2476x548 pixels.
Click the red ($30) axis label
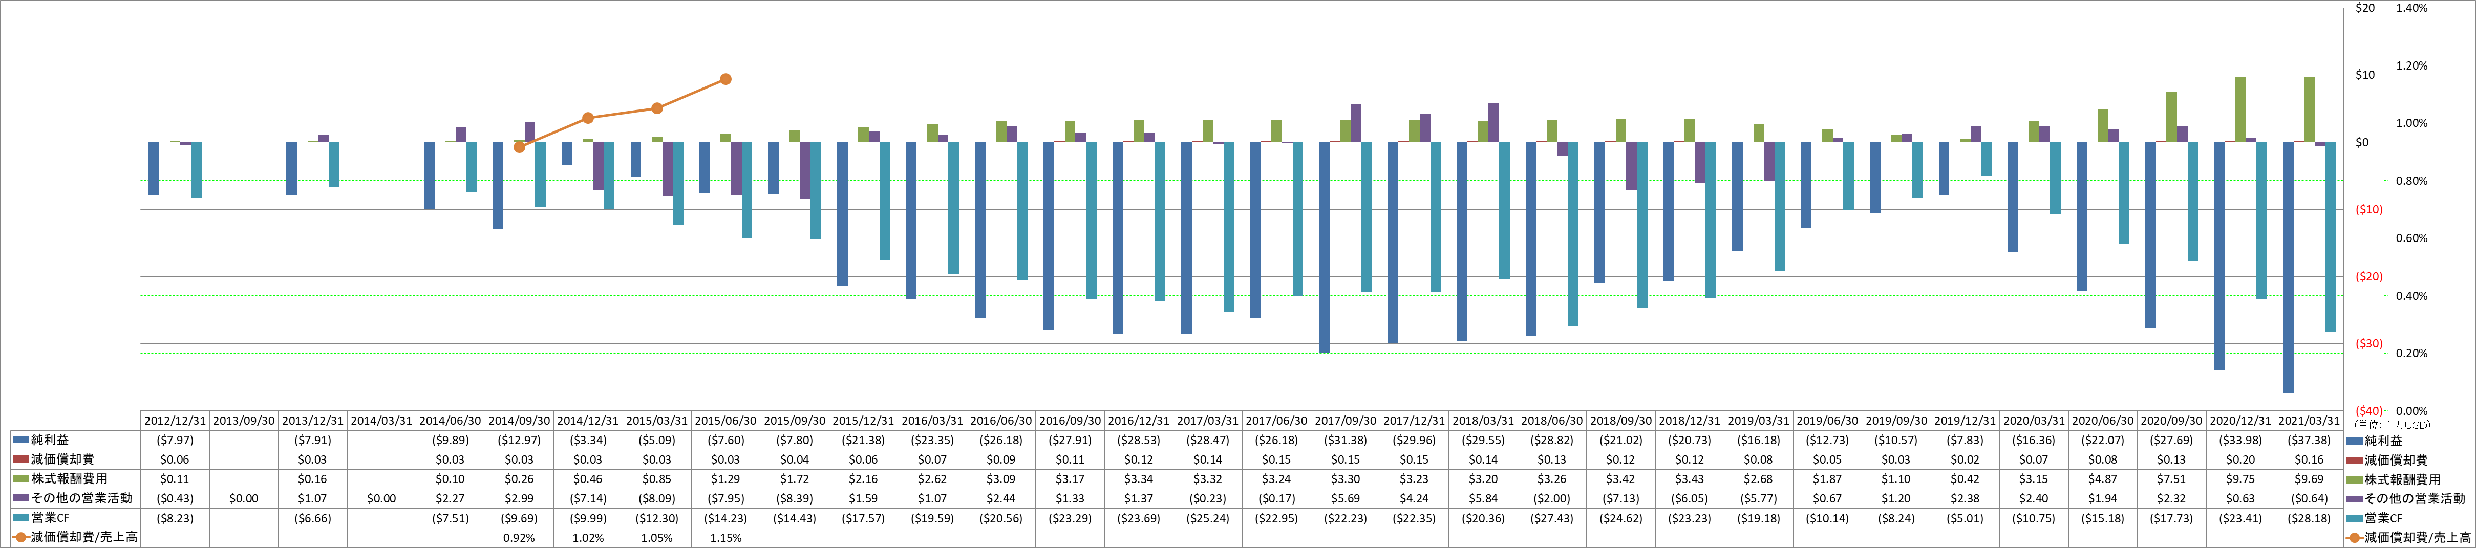tap(2370, 343)
